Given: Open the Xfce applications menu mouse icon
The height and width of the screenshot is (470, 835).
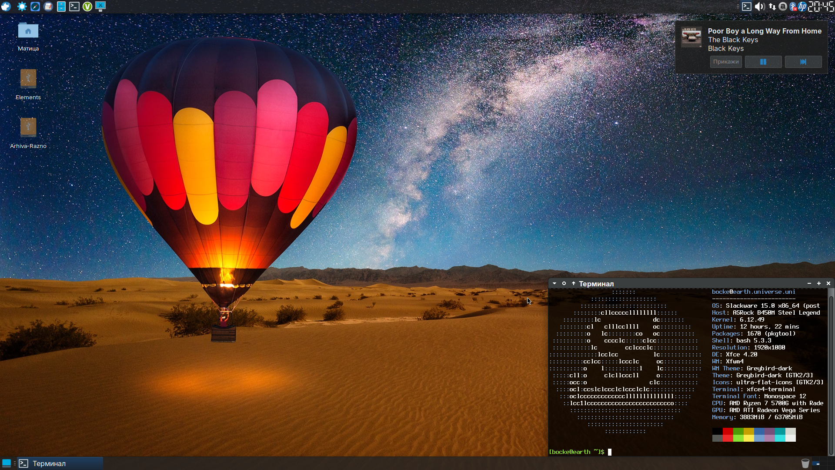Looking at the screenshot, I should (x=6, y=6).
